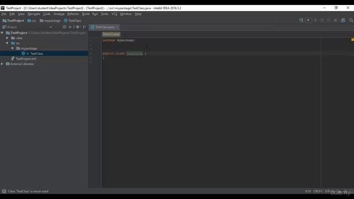The height and width of the screenshot is (199, 354).
Task: Open the Navigate menu
Action: (x=34, y=14)
